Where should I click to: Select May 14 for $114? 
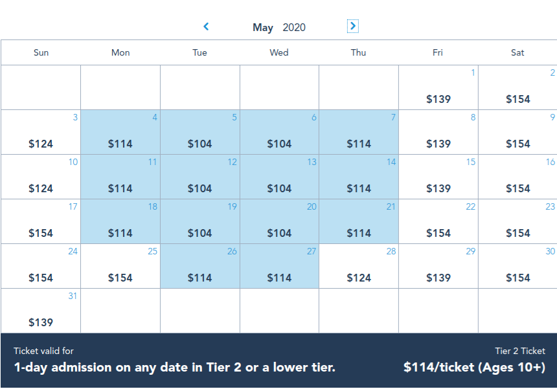359,177
